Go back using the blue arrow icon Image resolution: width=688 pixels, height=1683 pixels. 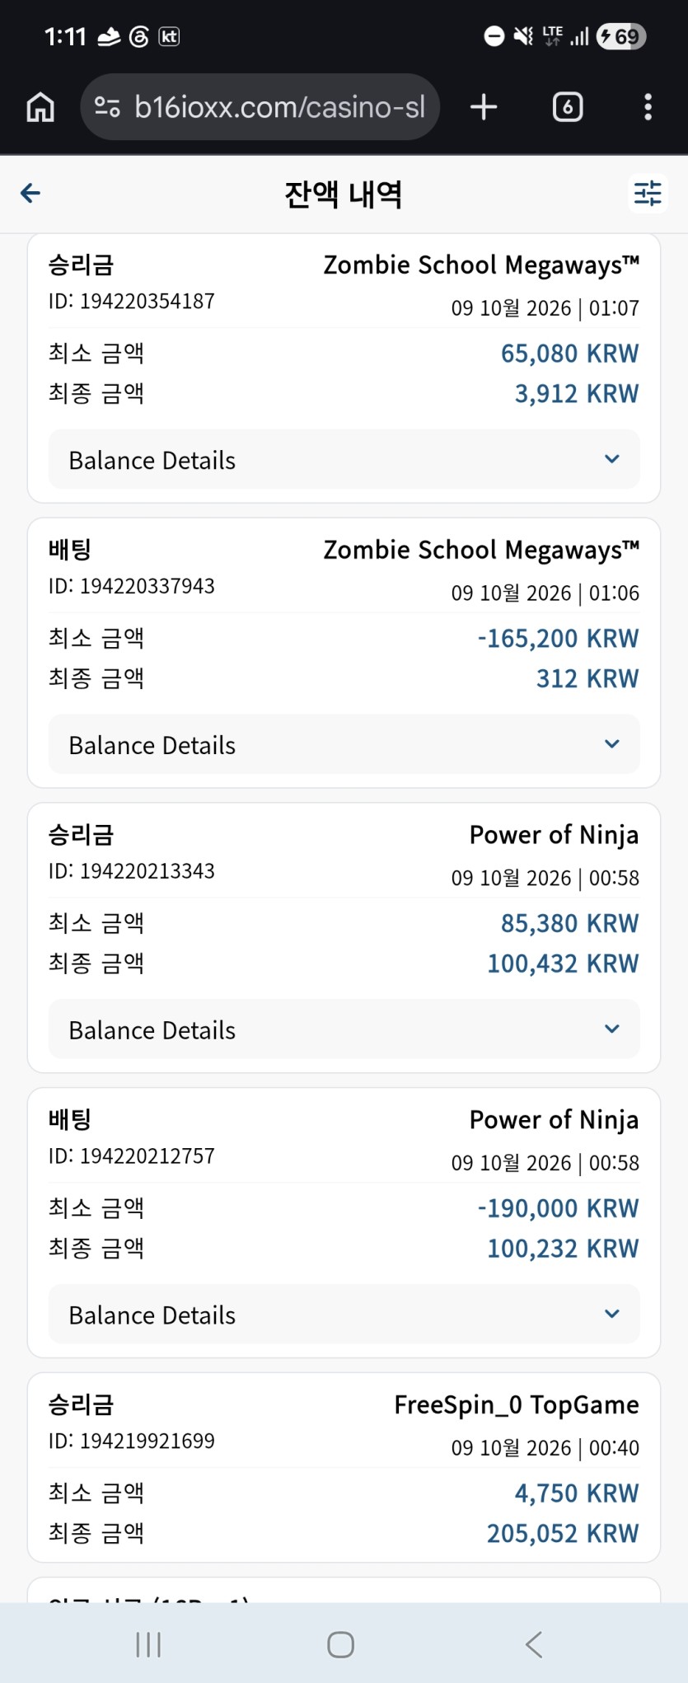[30, 193]
